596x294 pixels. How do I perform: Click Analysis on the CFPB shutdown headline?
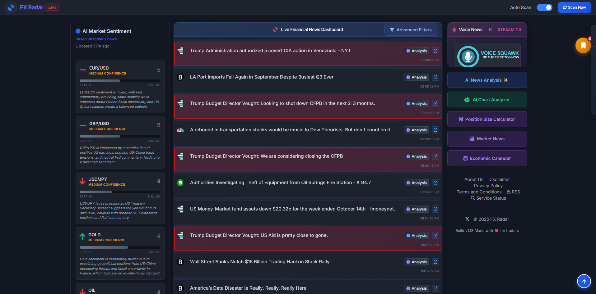(416, 103)
